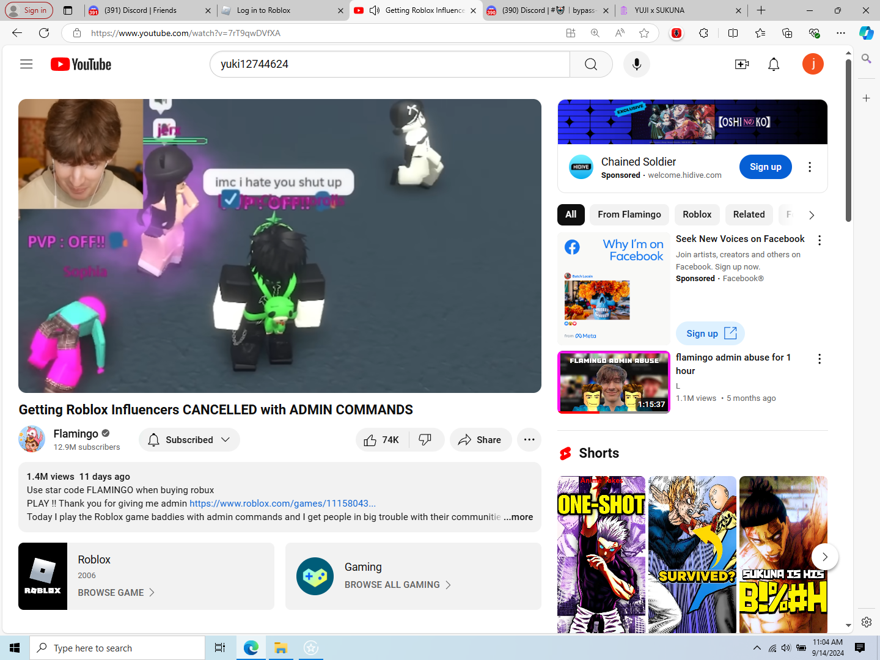
Task: Switch to Log in to Roblox tab
Action: (x=280, y=10)
